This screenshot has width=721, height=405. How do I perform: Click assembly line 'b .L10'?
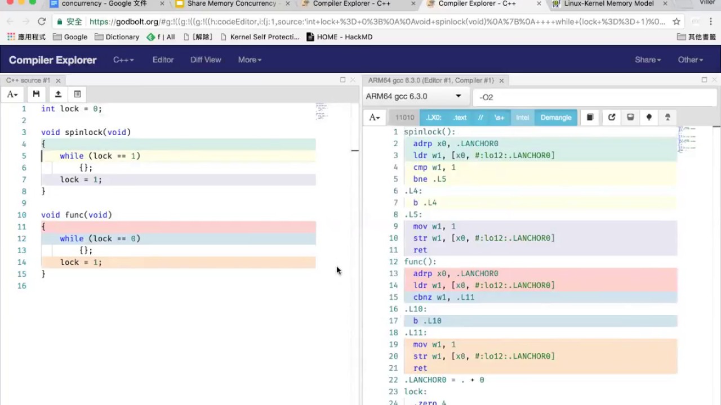pyautogui.click(x=428, y=321)
